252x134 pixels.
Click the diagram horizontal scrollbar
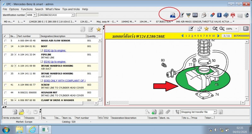point(175,103)
